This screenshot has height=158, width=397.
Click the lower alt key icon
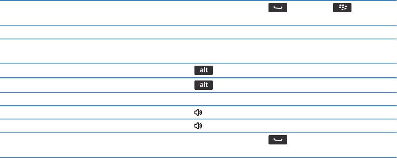(x=203, y=85)
